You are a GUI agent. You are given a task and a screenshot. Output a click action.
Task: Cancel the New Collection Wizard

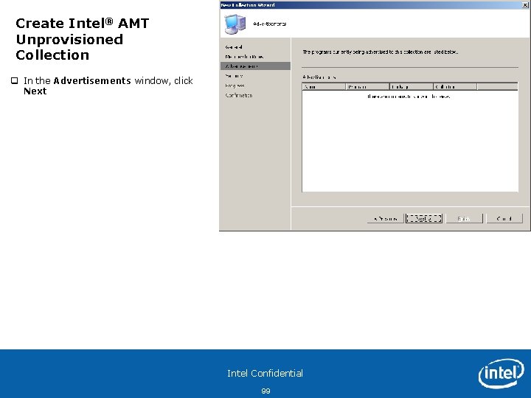[x=504, y=219]
